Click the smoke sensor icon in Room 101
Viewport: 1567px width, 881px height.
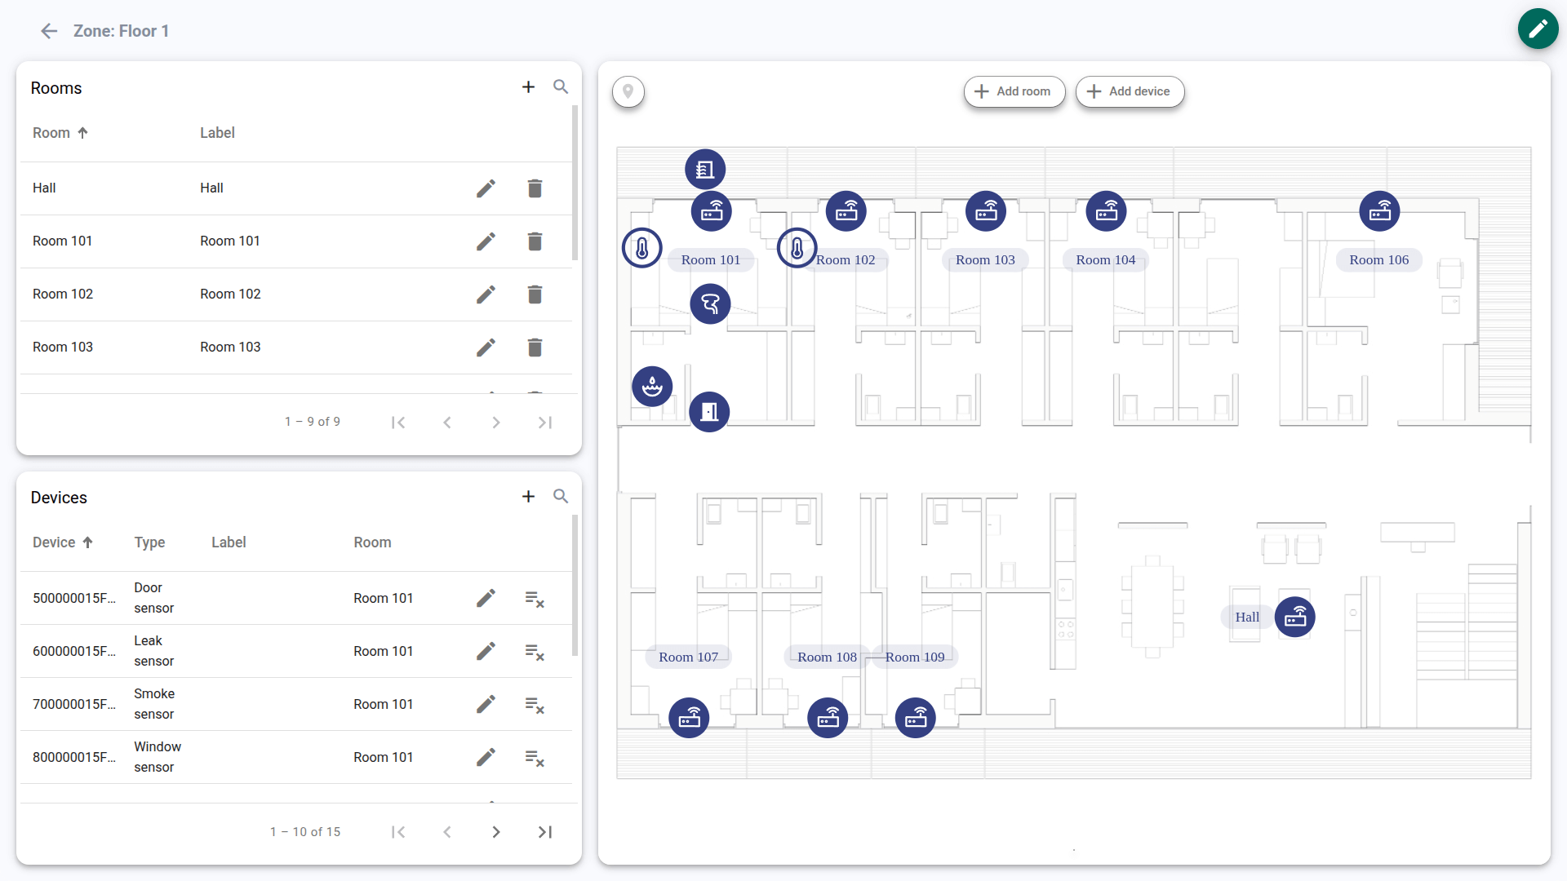coord(710,304)
